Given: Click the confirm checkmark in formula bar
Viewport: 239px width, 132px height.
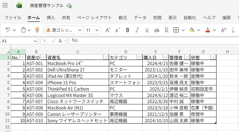Looking at the screenshot, I should [53, 41].
